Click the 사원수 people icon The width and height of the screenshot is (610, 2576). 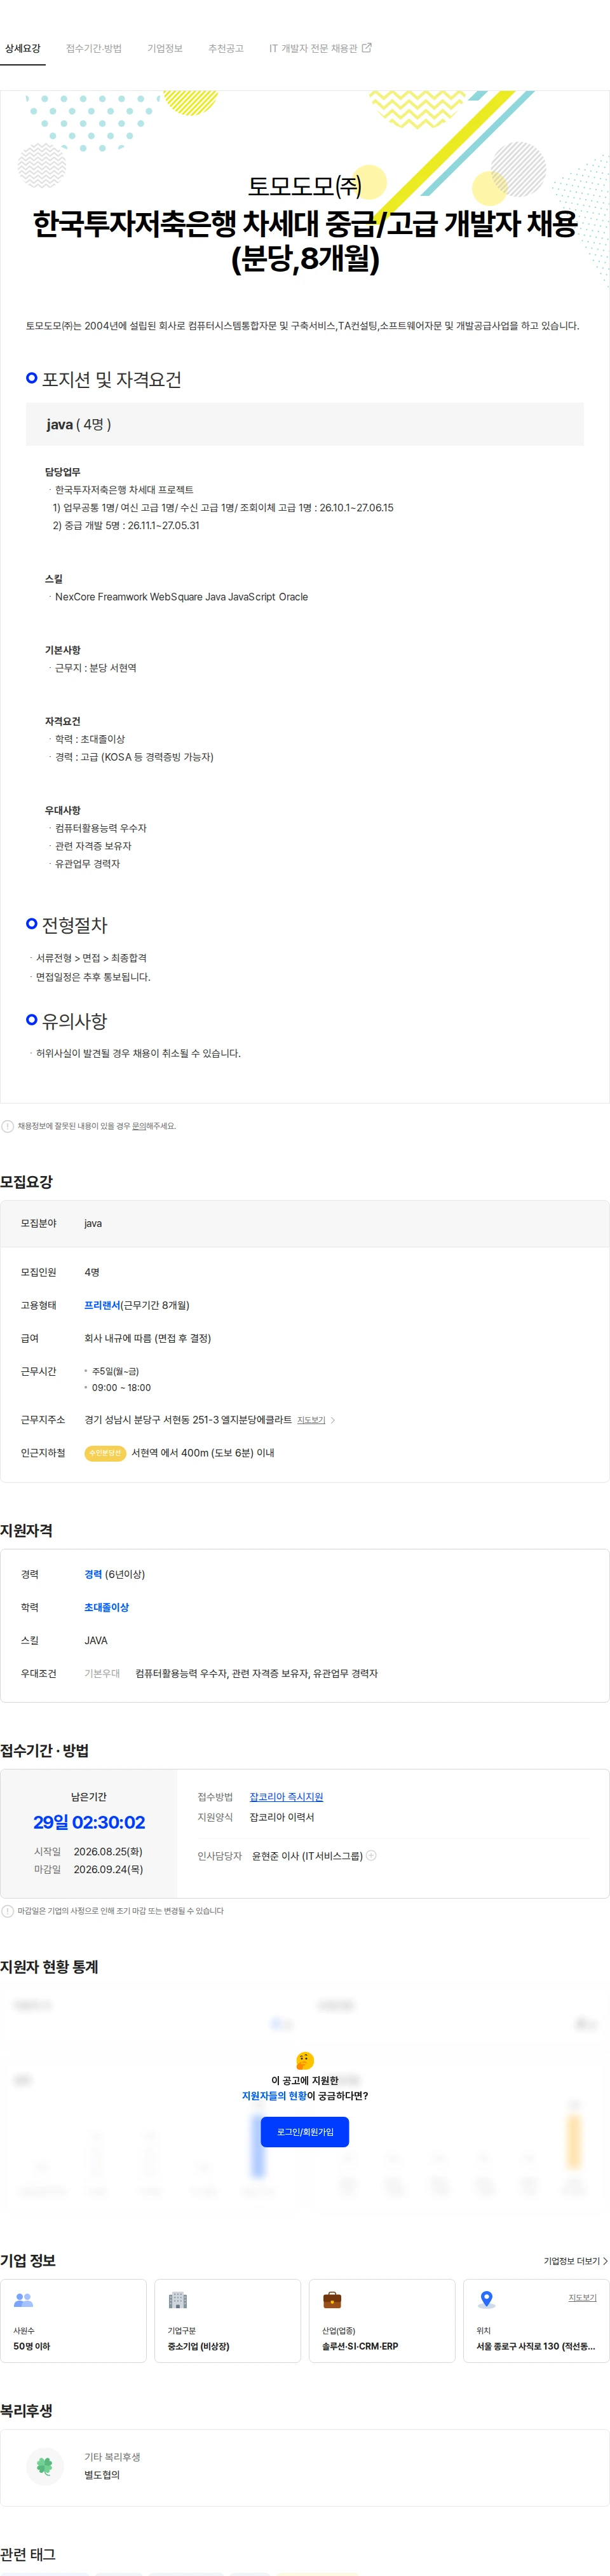coord(23,2300)
